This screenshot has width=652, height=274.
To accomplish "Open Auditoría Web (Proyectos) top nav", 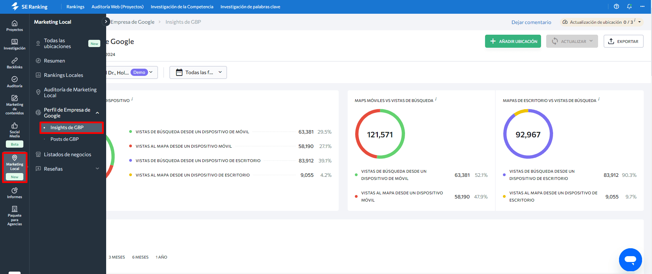I will point(117,7).
